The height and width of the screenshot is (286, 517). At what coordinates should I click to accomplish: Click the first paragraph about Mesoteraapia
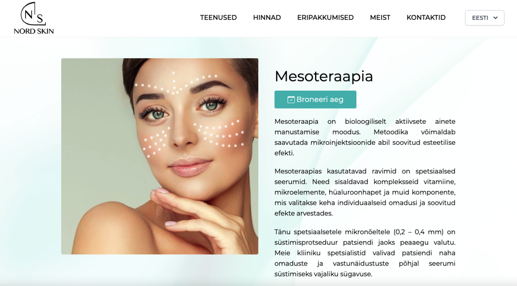[365, 137]
